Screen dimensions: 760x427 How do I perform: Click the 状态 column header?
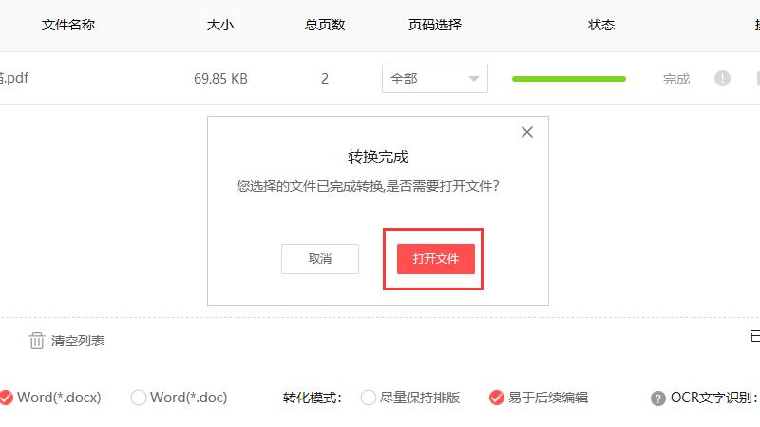tap(601, 25)
